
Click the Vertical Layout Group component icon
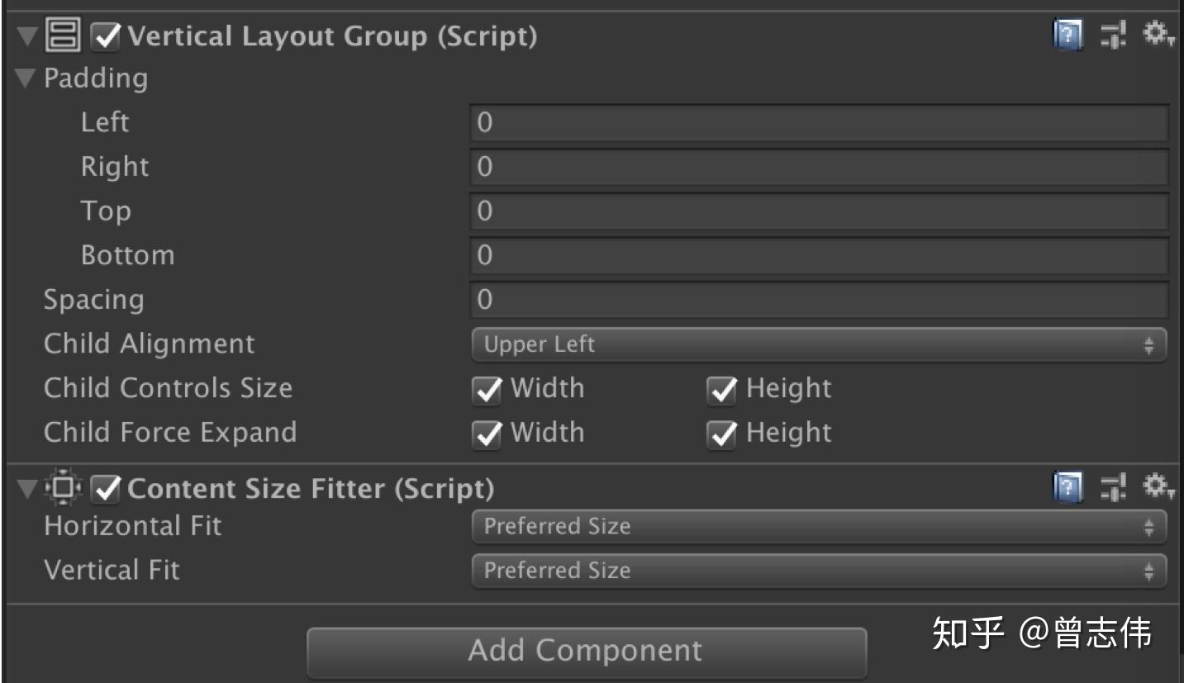click(62, 35)
